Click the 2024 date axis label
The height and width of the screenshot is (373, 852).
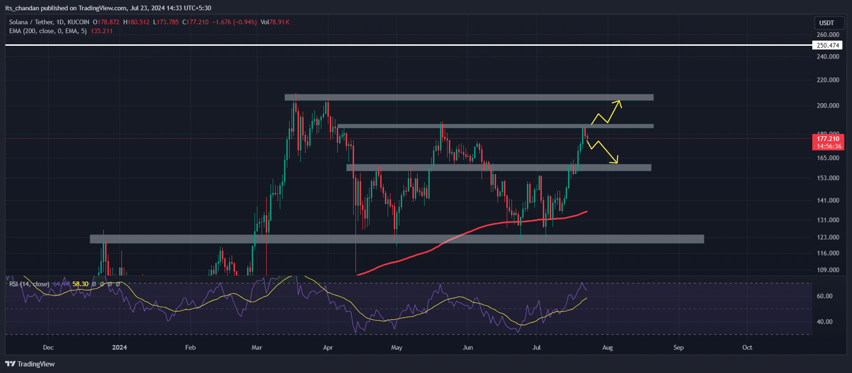pos(120,347)
